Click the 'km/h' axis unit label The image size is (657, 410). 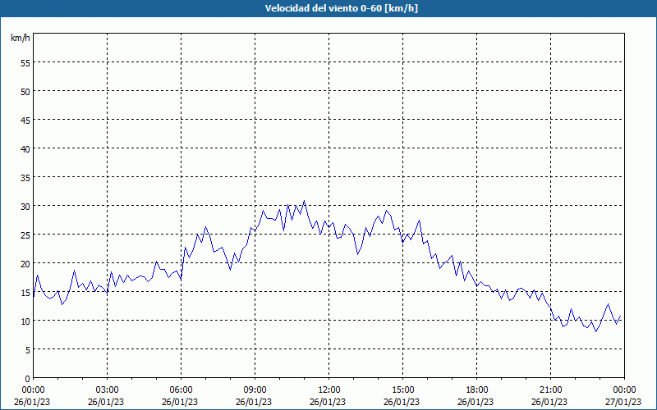tap(20, 38)
